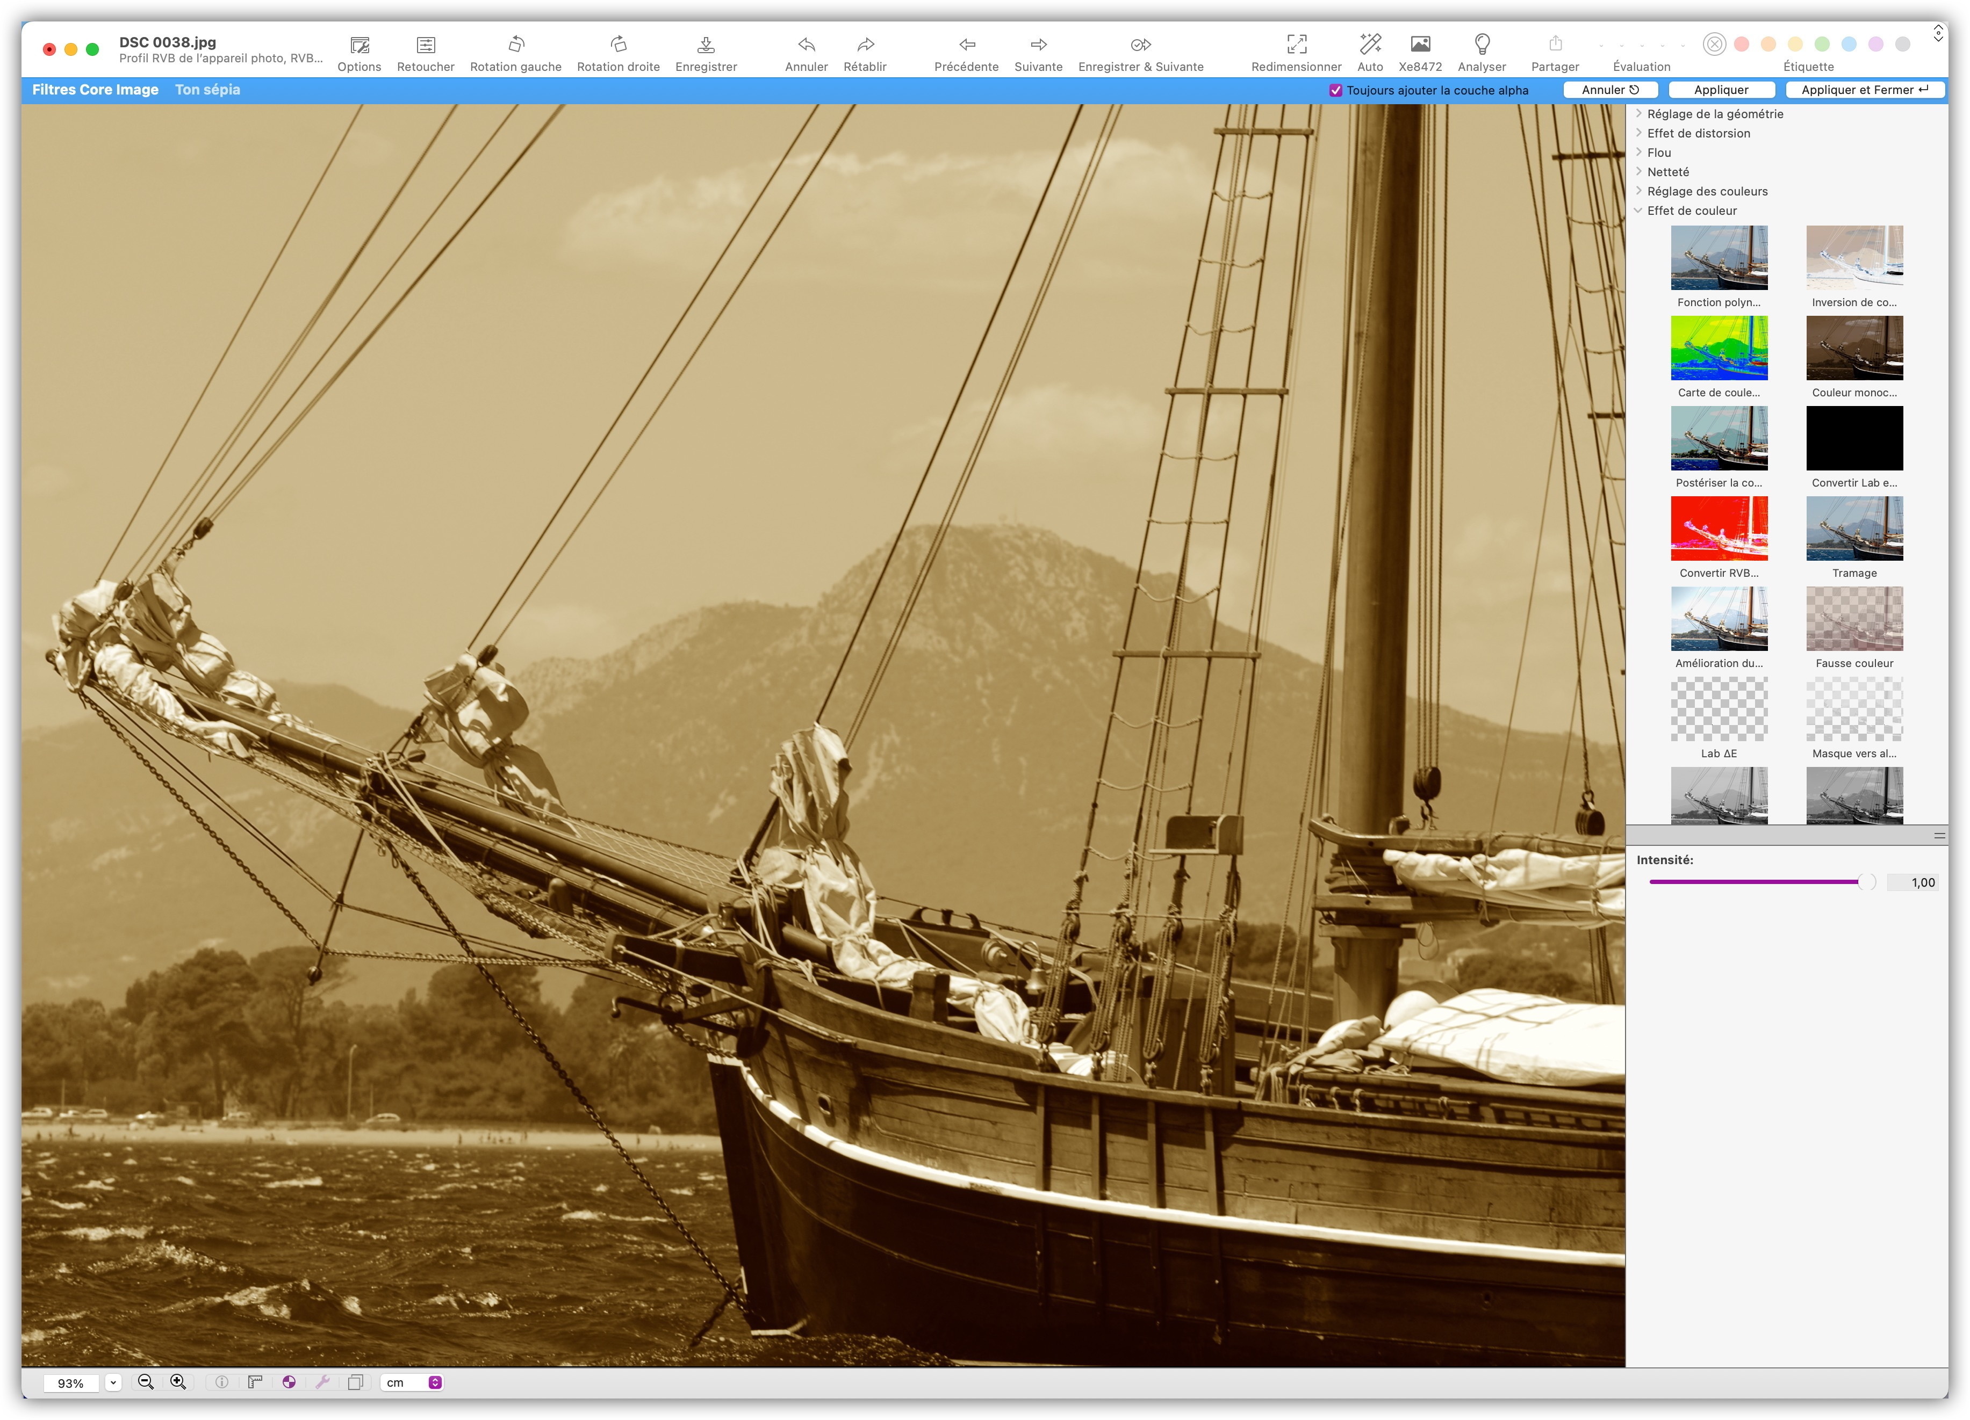The image size is (1970, 1420).
Task: Select the gray label color
Action: pyautogui.click(x=1902, y=44)
